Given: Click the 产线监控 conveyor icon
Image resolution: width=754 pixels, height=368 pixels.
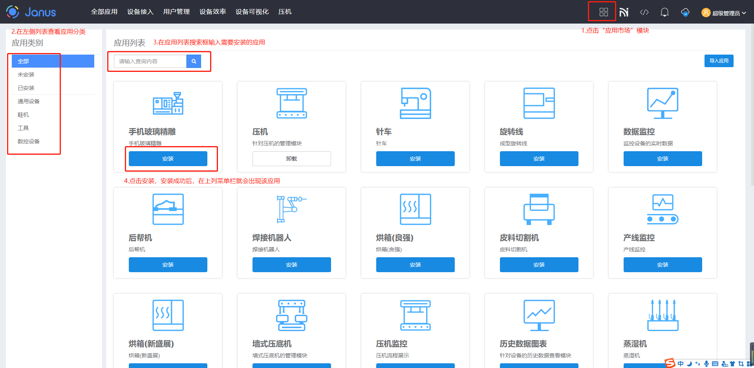Looking at the screenshot, I should coord(663,209).
